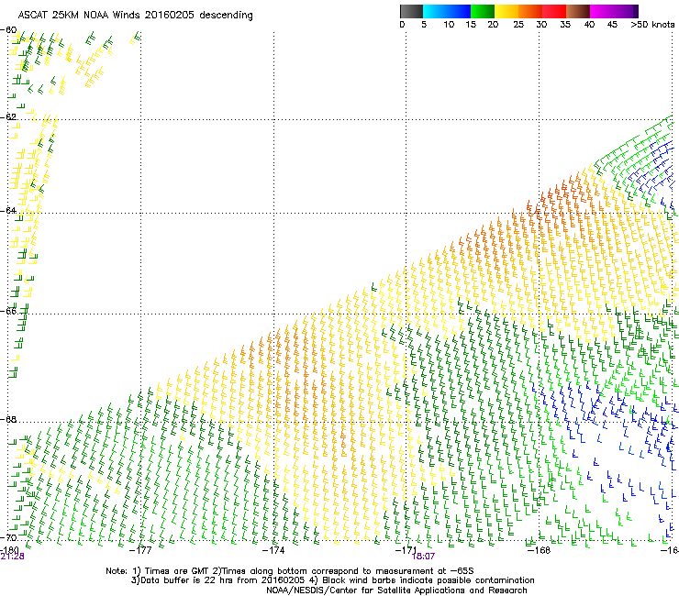679x596 pixels.
Task: Click the '>50 knots' legend label
Action: coord(652,25)
